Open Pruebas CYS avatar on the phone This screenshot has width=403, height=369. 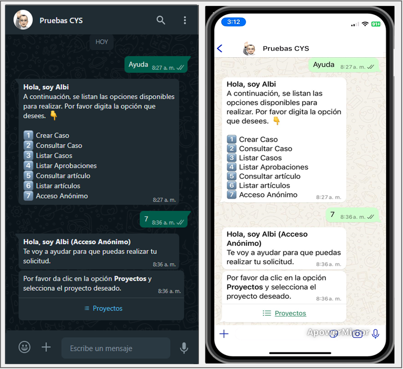point(249,49)
